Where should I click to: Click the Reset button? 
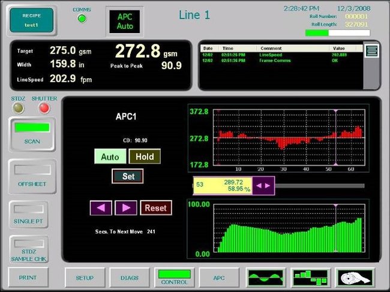(x=155, y=208)
